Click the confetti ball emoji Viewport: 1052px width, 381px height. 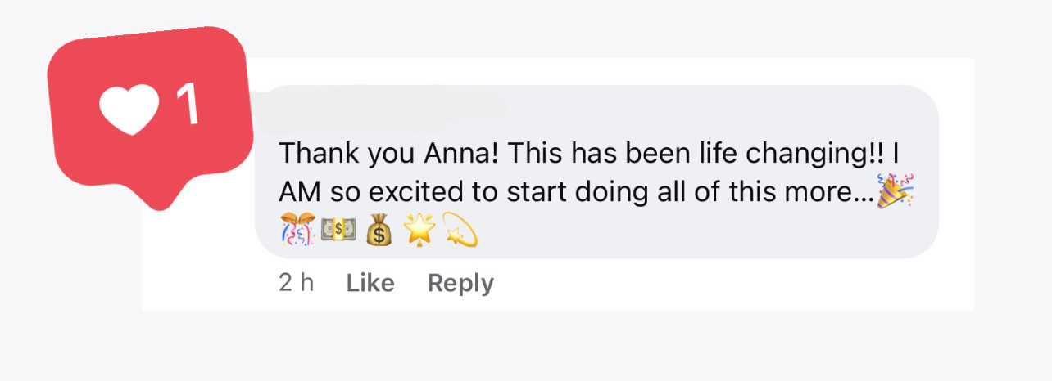pyautogui.click(x=297, y=231)
